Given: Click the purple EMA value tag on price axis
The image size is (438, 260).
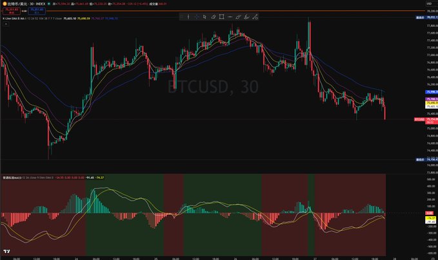Looking at the screenshot, I should pos(432,99).
